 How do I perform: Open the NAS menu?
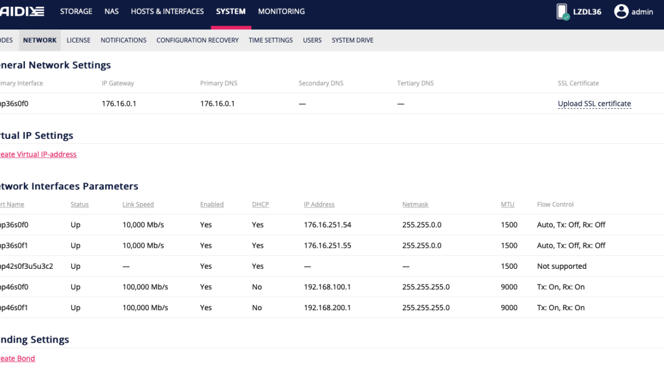pos(111,11)
